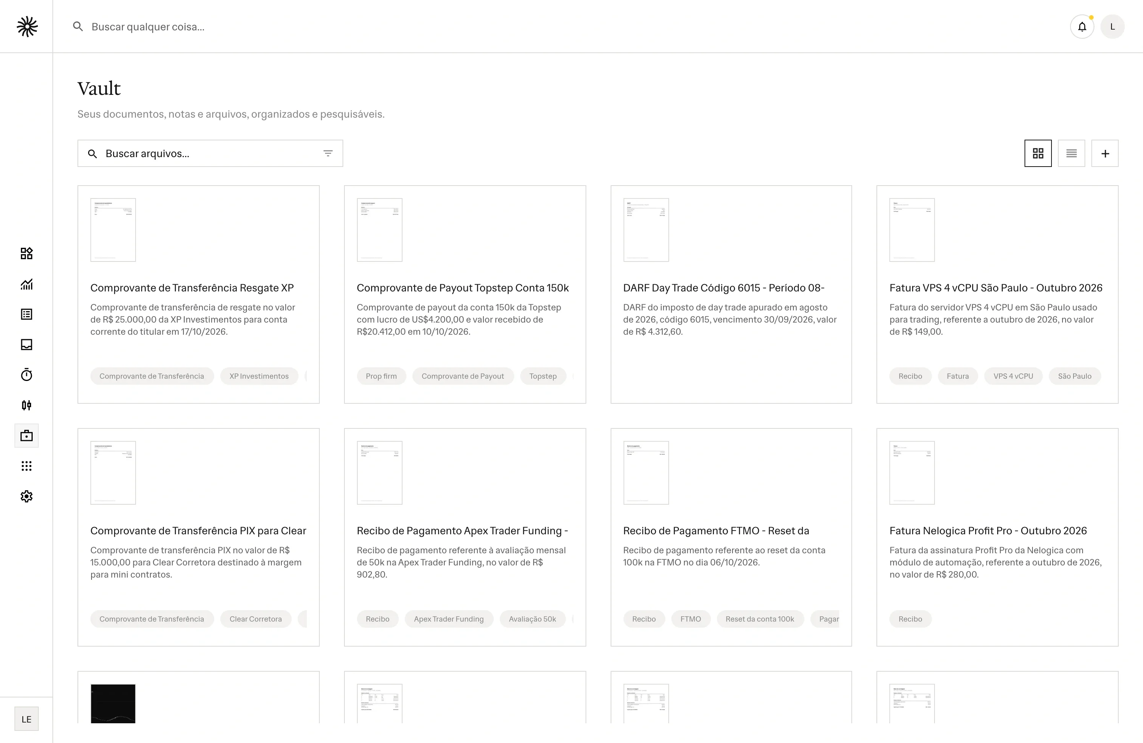1143x743 pixels.
Task: Click the app logo starburst icon
Action: pyautogui.click(x=27, y=27)
